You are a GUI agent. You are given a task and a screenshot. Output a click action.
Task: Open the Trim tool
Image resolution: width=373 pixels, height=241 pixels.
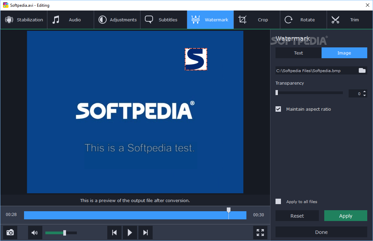coord(350,20)
